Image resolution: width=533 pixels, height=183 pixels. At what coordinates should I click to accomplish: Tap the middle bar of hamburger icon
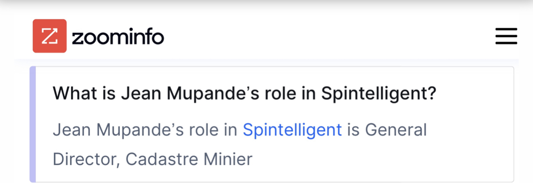pos(506,36)
